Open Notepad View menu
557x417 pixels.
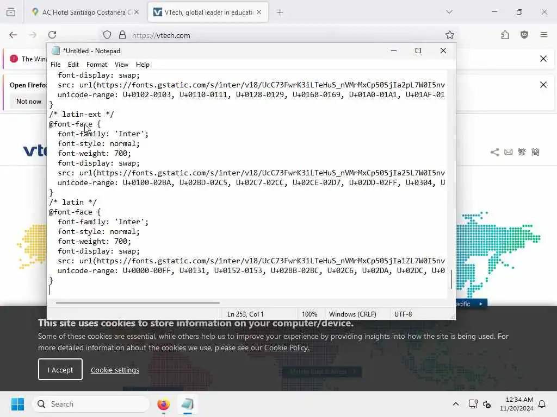click(121, 65)
